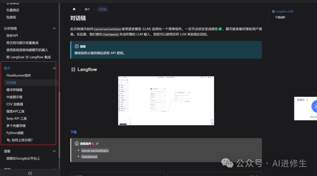
Task: Copy link icon beside 浪链组件 heading
Action: (97, 144)
